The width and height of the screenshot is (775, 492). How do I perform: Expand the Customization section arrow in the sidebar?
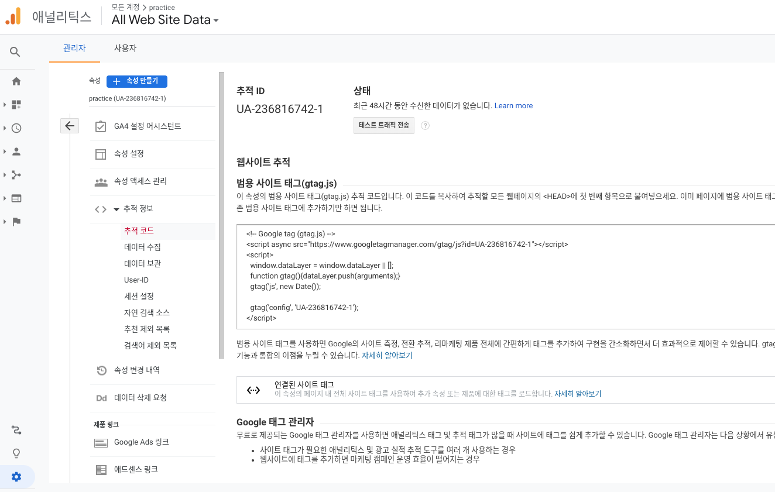pos(5,105)
